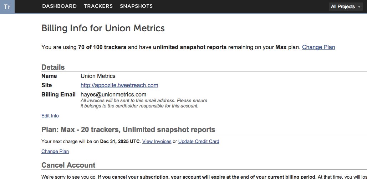Open the appozite.tweetreach.com site link

[119, 85]
